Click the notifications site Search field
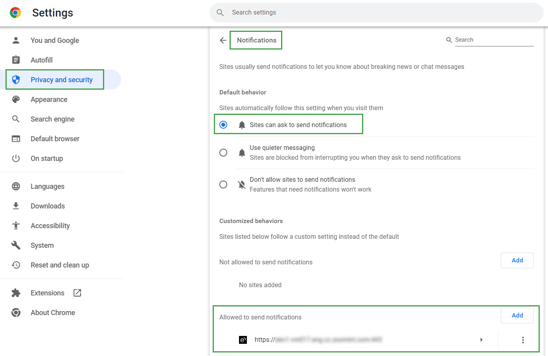Viewport: 548px width, 356px height. pos(493,40)
